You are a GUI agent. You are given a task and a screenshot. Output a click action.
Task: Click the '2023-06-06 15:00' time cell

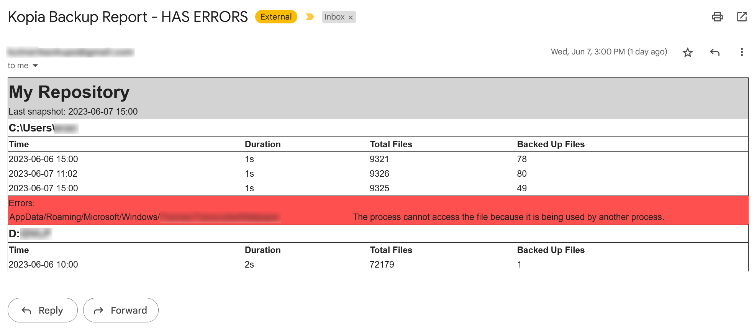43,159
